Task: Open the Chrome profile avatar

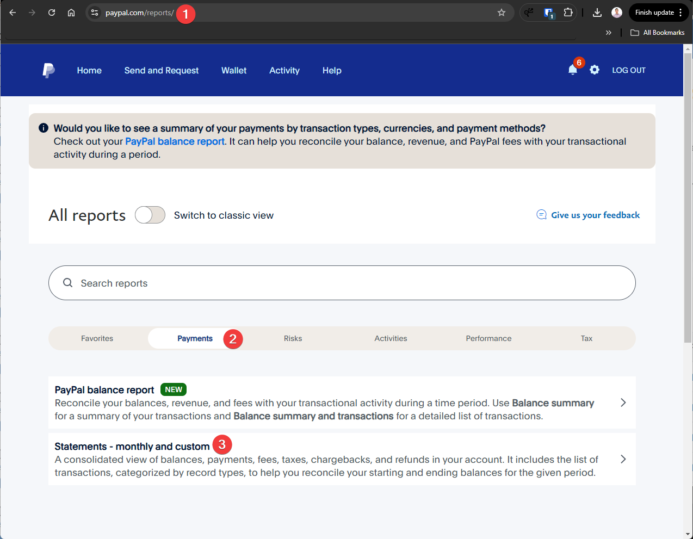Action: point(617,13)
